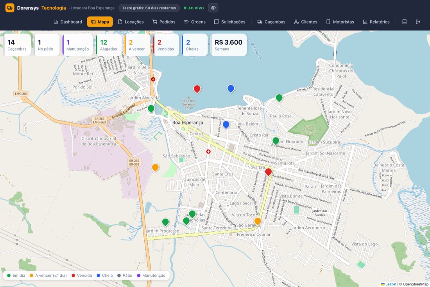Click 'Distrito Industrial de Boa Esperança' label
The image size is (430, 287).
point(99,141)
